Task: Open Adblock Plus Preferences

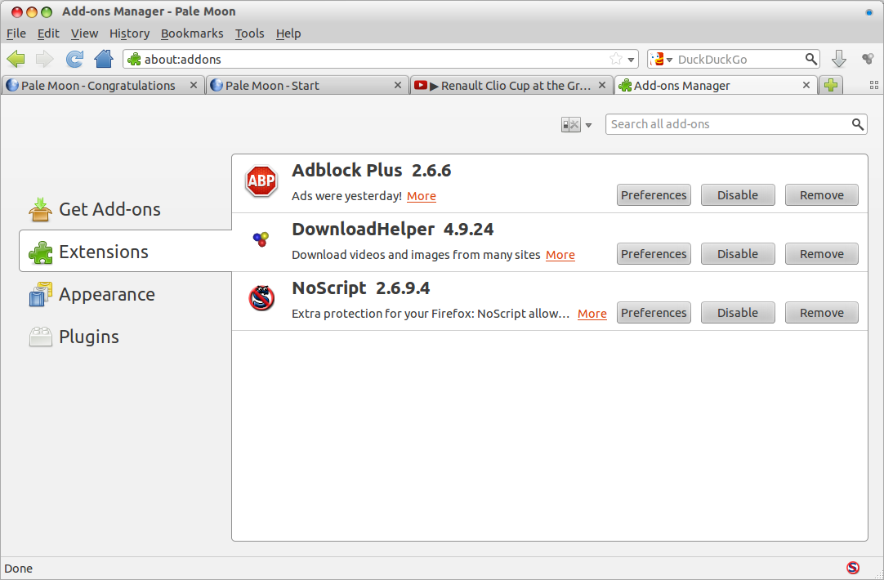Action: tap(654, 195)
